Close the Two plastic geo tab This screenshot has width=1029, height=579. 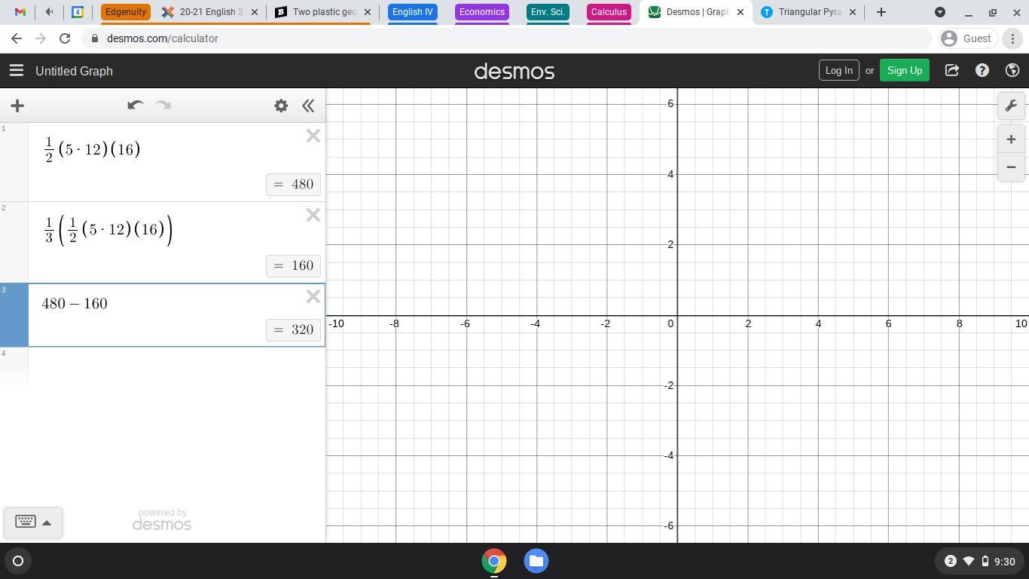pos(368,12)
